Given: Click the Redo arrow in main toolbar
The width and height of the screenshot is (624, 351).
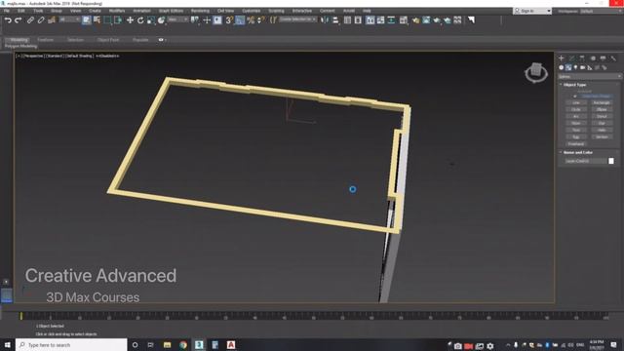Looking at the screenshot, I should pyautogui.click(x=18, y=20).
